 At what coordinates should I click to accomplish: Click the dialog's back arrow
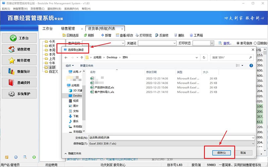point(66,57)
